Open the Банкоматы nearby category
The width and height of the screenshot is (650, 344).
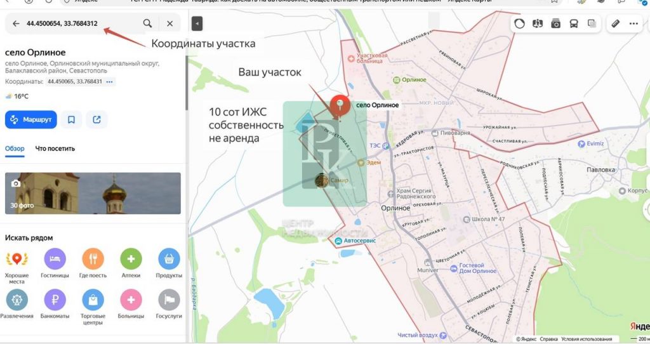55,300
